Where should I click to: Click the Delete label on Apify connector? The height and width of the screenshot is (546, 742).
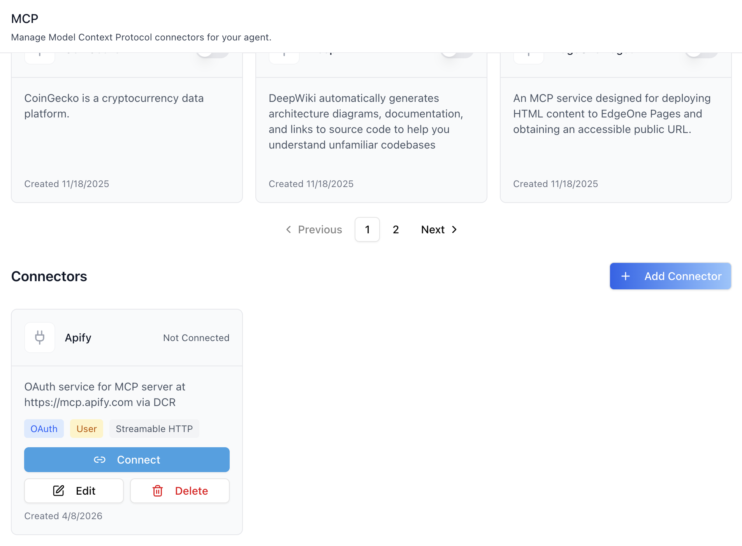tap(192, 491)
